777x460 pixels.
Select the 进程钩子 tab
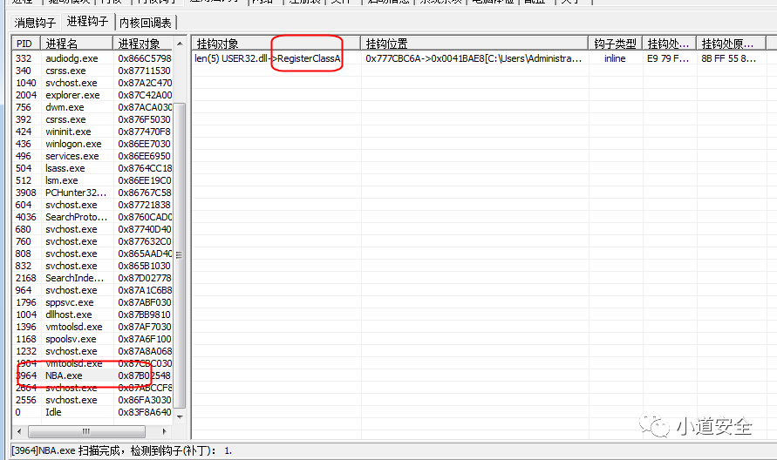pyautogui.click(x=88, y=22)
